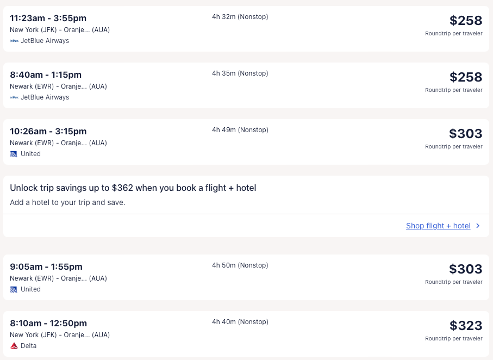Choose the 9:05am - 1:55pm United flight
This screenshot has width=493, height=360.
pyautogui.click(x=46, y=267)
